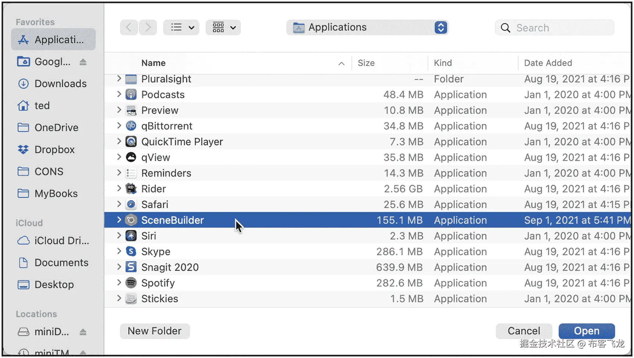Open iCloud Drive in the sidebar
The image size is (634, 358).
pos(53,241)
